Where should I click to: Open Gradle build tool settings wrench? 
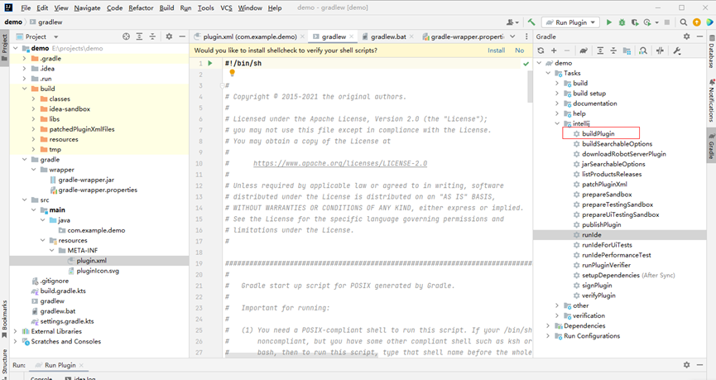pyautogui.click(x=677, y=51)
